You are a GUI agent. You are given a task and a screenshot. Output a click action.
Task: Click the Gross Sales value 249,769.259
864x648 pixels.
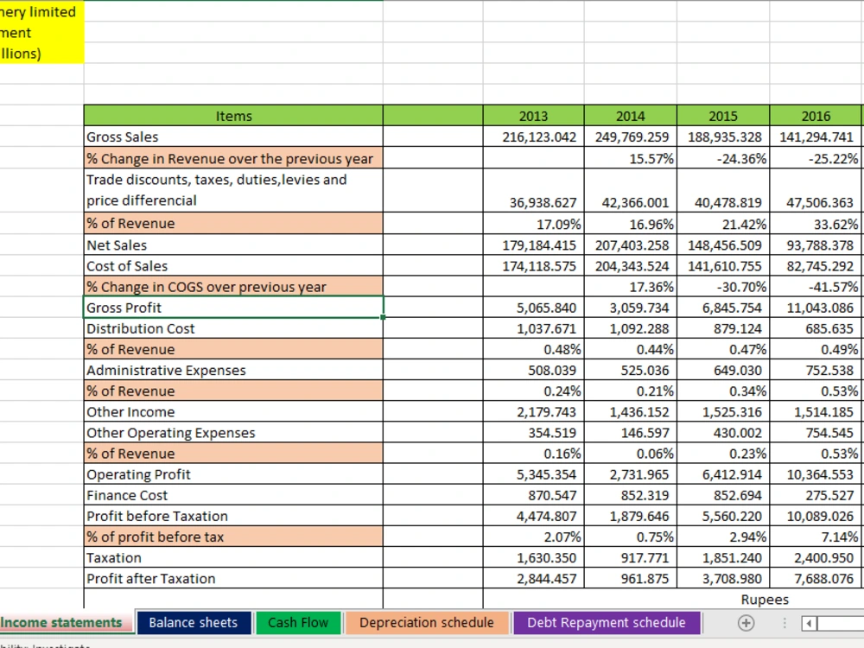[631, 137]
